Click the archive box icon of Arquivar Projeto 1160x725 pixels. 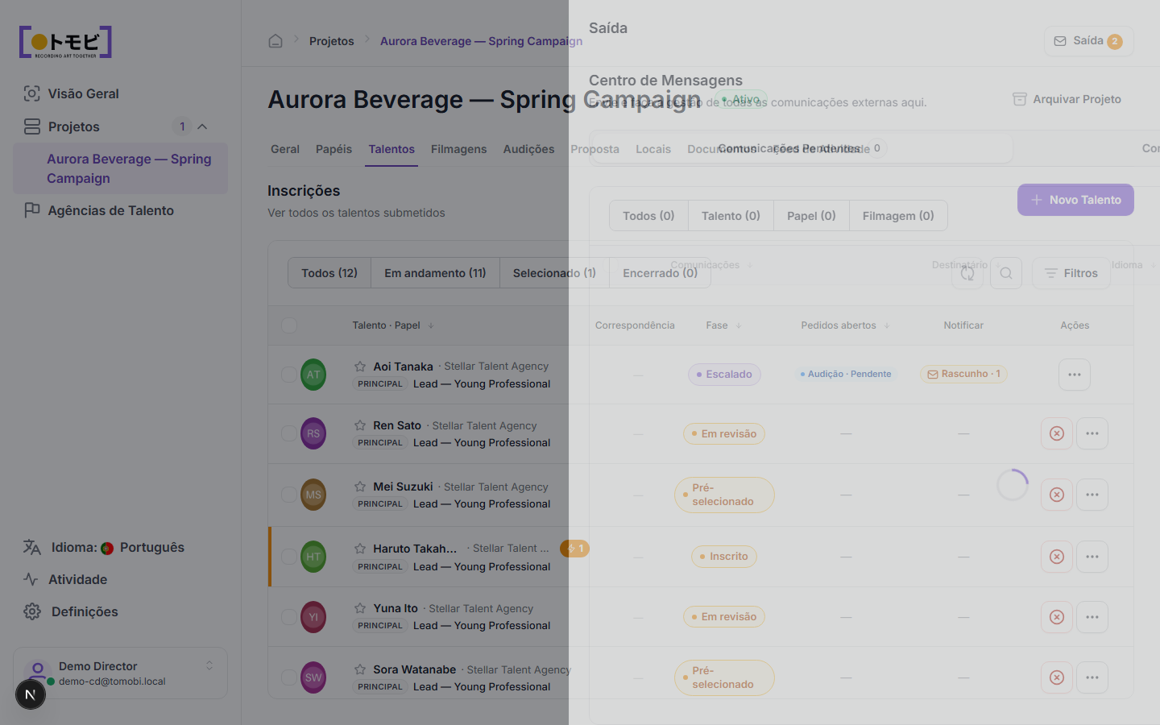point(1020,99)
